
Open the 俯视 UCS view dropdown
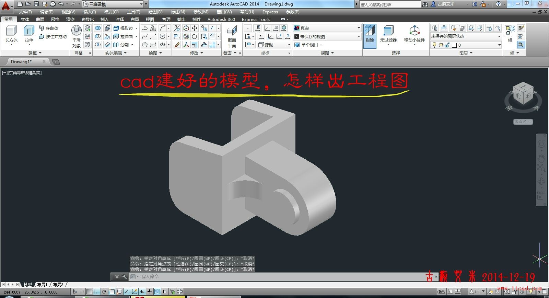(x=274, y=45)
